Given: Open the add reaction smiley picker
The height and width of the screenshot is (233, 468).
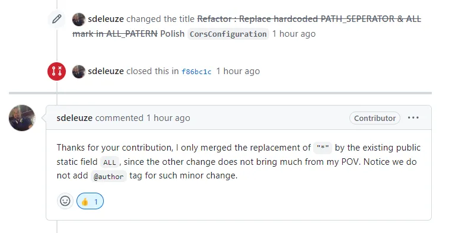Looking at the screenshot, I should click(x=65, y=201).
